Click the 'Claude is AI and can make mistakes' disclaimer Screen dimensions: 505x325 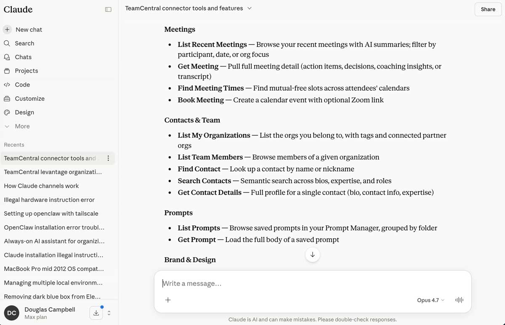coord(312,320)
